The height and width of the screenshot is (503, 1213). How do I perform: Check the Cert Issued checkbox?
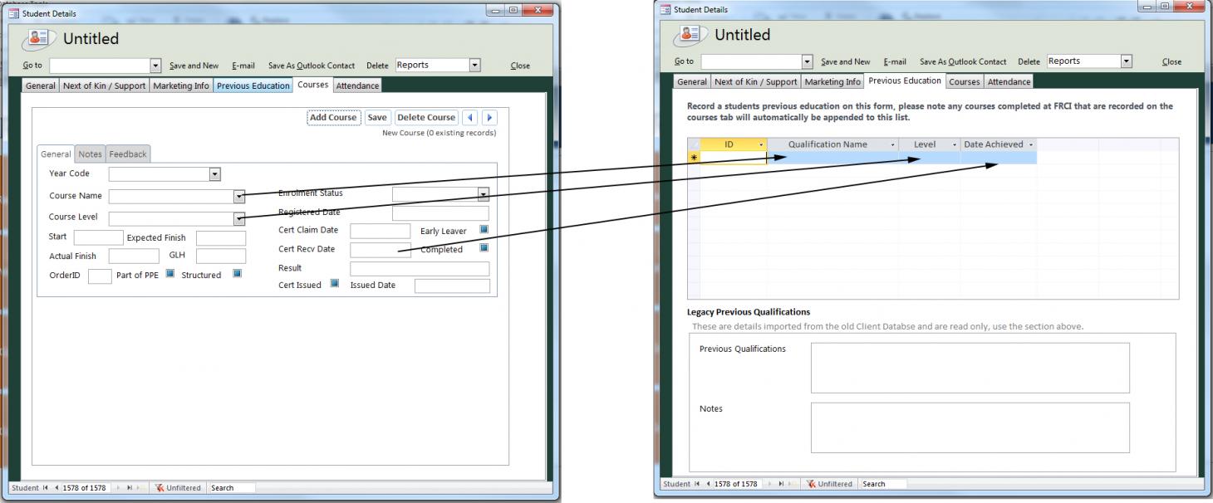[334, 284]
